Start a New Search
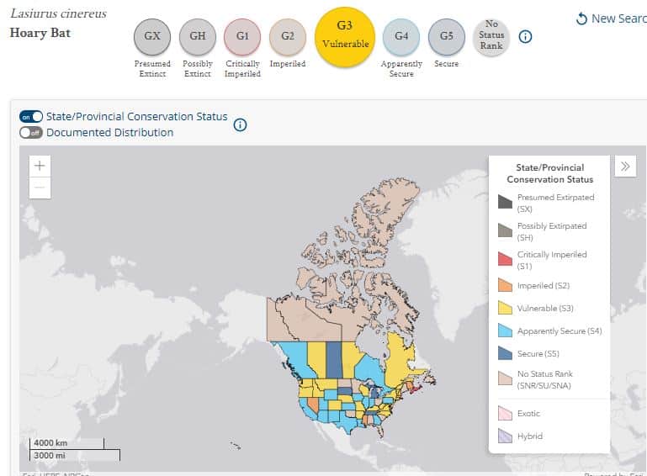This screenshot has height=476, width=647. 612,19
